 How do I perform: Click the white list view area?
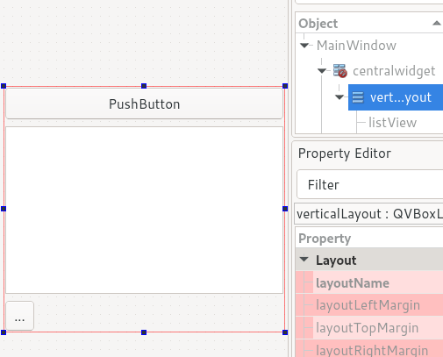[144, 210]
